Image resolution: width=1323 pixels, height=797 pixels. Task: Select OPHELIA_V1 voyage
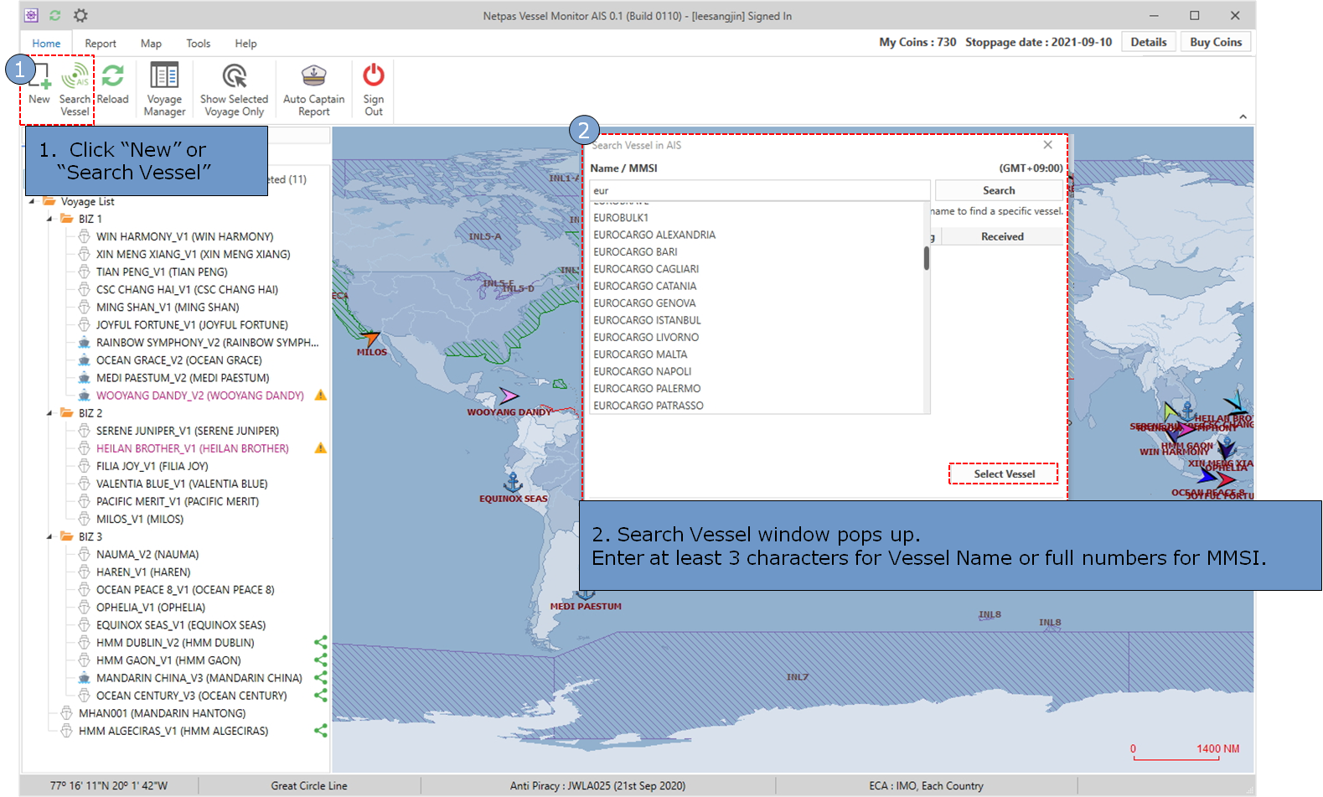click(x=151, y=607)
